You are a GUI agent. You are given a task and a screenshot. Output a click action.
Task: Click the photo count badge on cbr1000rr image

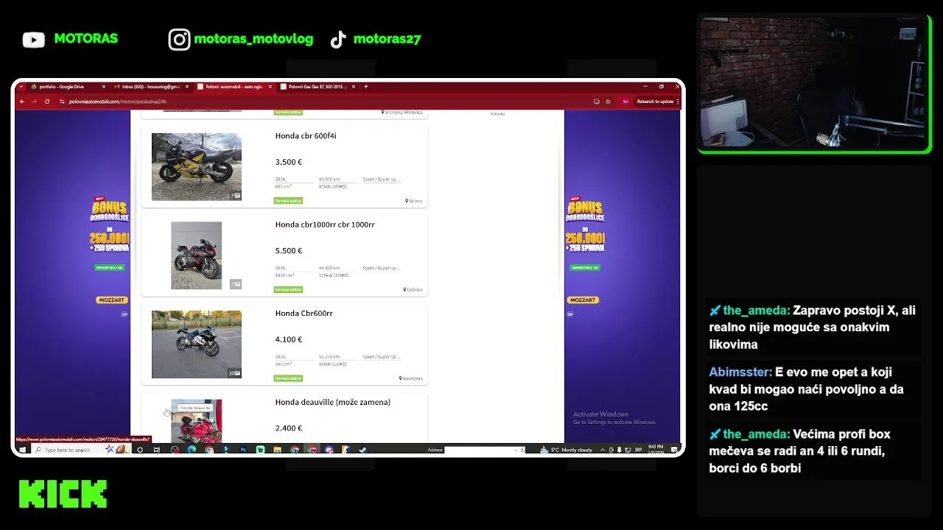point(236,284)
